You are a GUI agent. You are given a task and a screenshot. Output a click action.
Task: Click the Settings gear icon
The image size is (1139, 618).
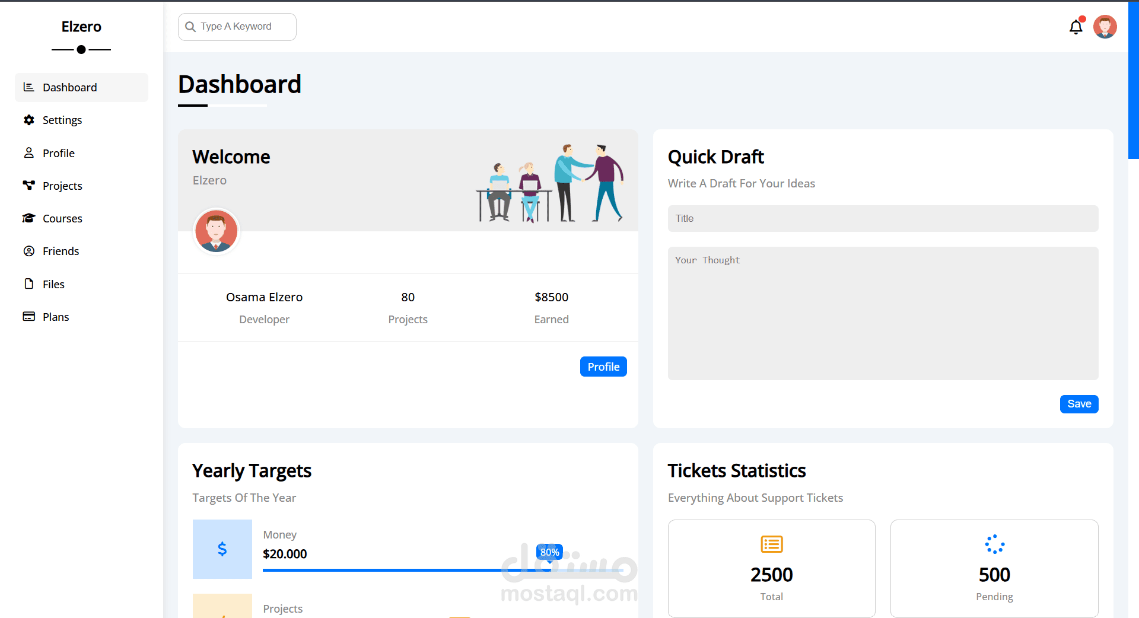[x=28, y=120]
